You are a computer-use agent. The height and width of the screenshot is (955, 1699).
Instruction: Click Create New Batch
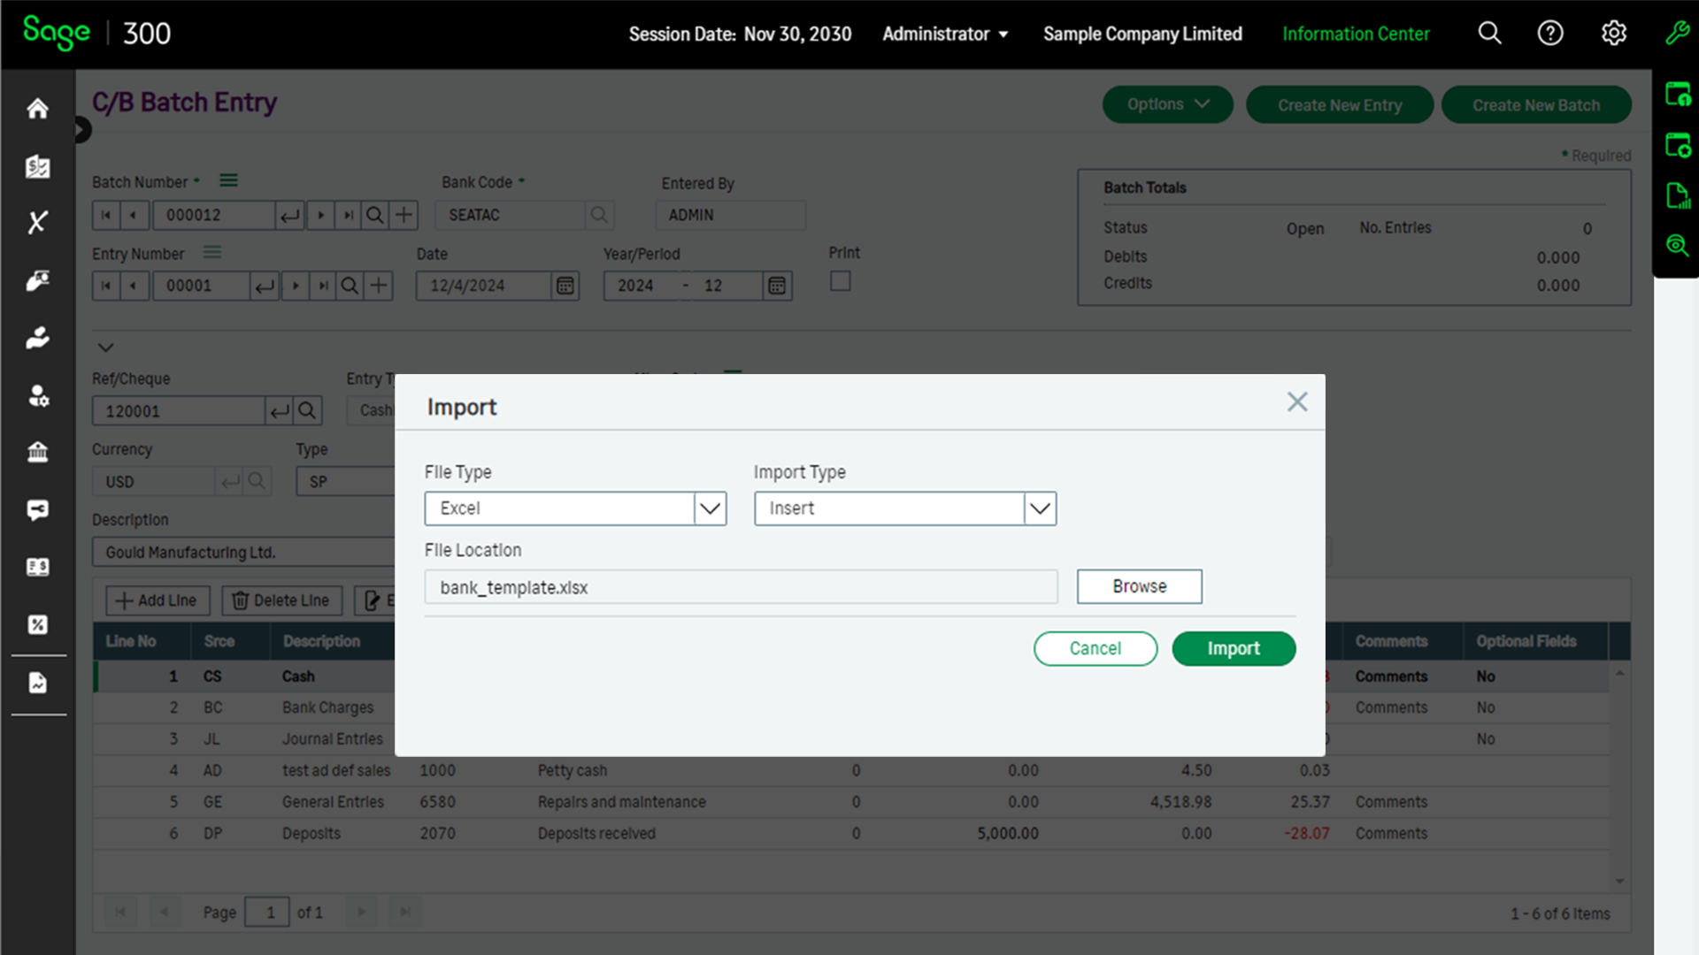click(1536, 103)
